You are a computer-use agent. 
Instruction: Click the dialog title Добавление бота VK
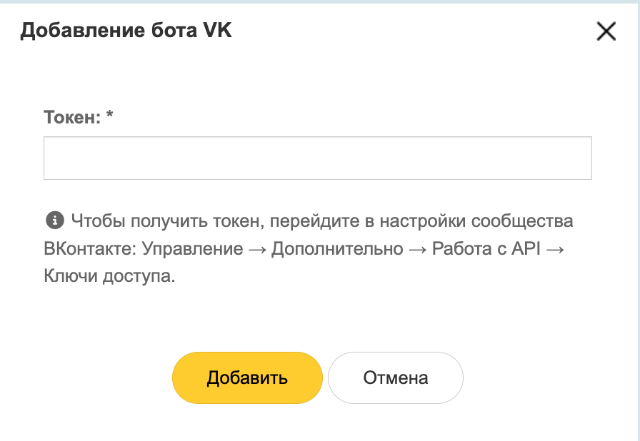[126, 31]
